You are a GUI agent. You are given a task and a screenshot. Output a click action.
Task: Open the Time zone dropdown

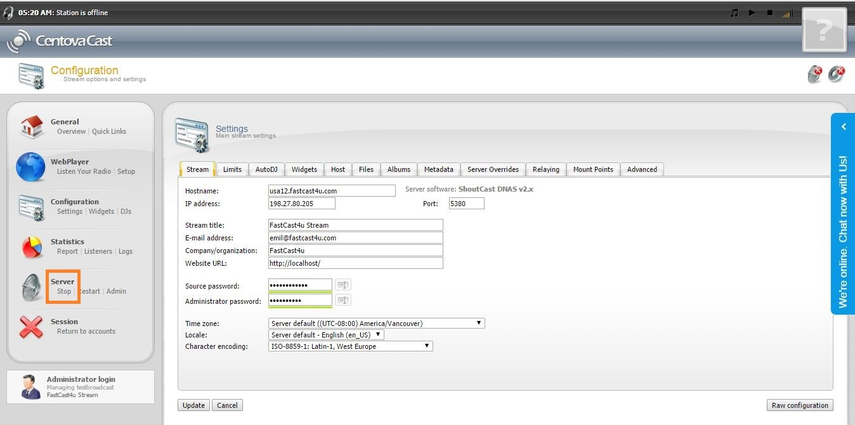point(377,323)
